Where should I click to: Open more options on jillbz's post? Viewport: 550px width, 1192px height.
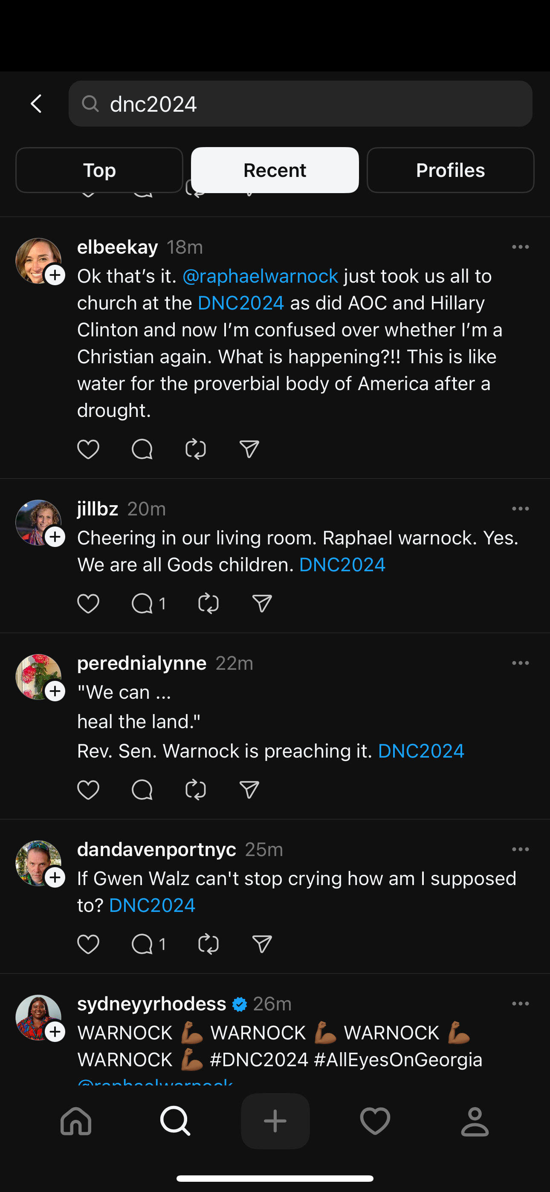tap(521, 509)
